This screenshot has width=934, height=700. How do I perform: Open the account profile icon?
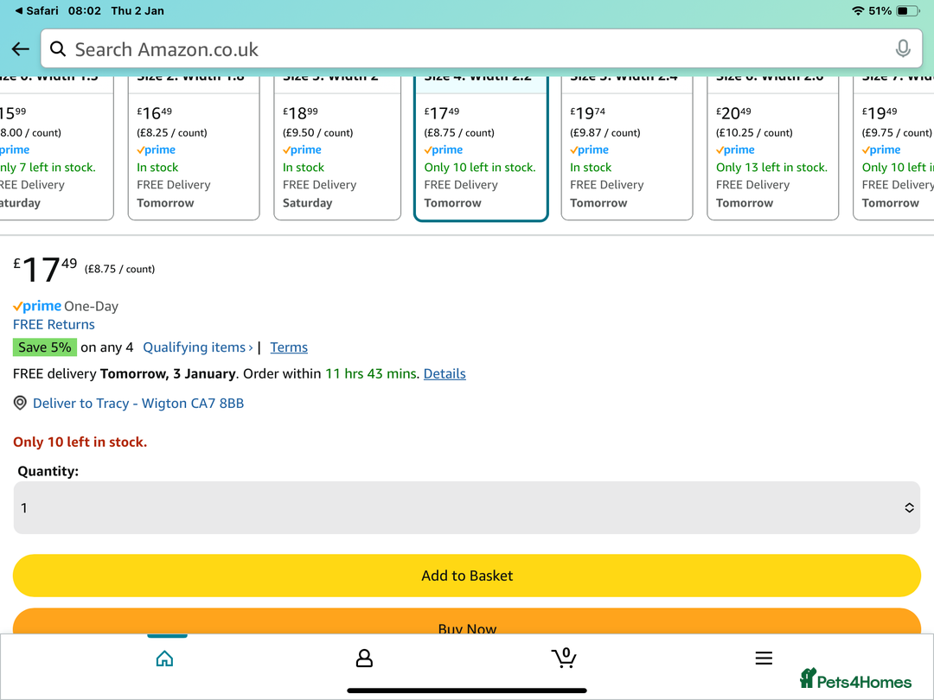click(x=364, y=659)
